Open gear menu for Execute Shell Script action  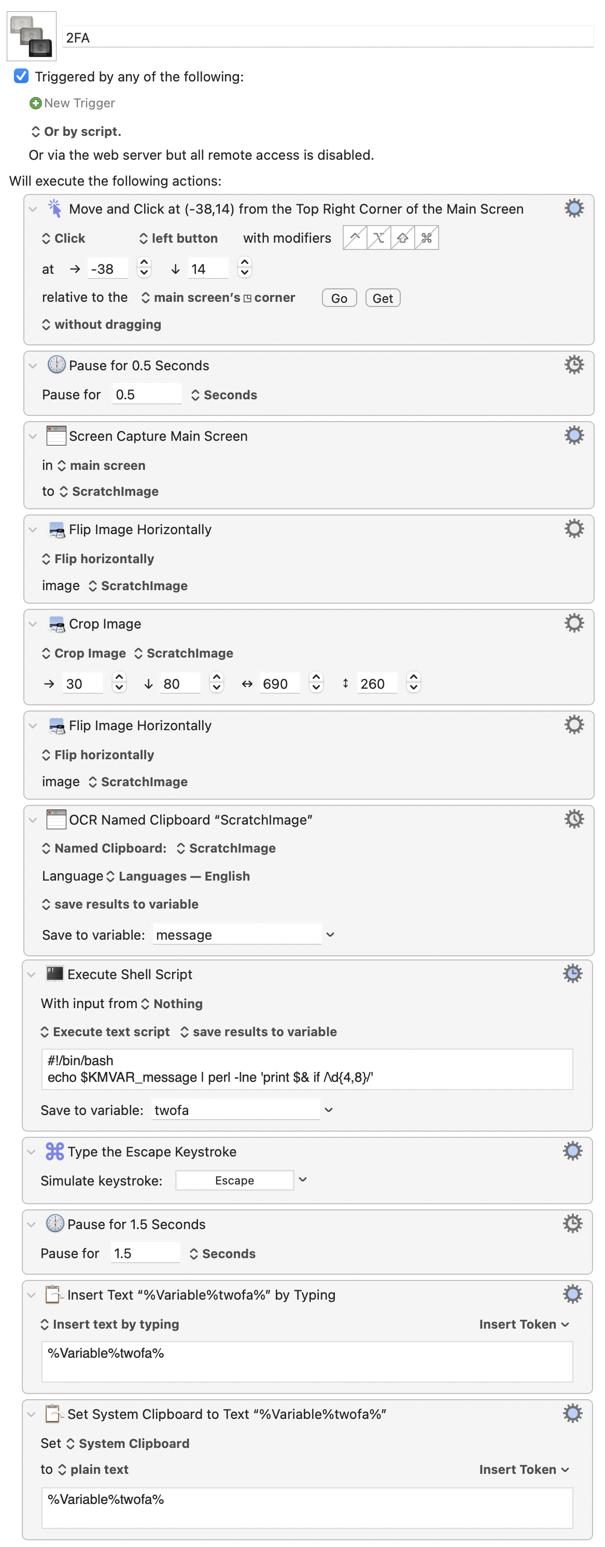tap(572, 973)
